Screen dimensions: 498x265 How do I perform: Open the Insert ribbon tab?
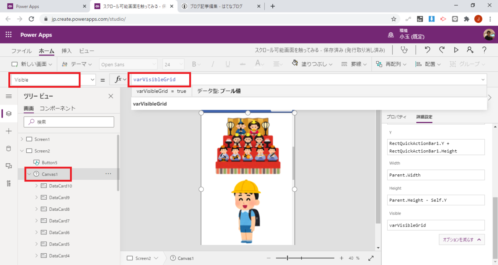[x=66, y=51]
